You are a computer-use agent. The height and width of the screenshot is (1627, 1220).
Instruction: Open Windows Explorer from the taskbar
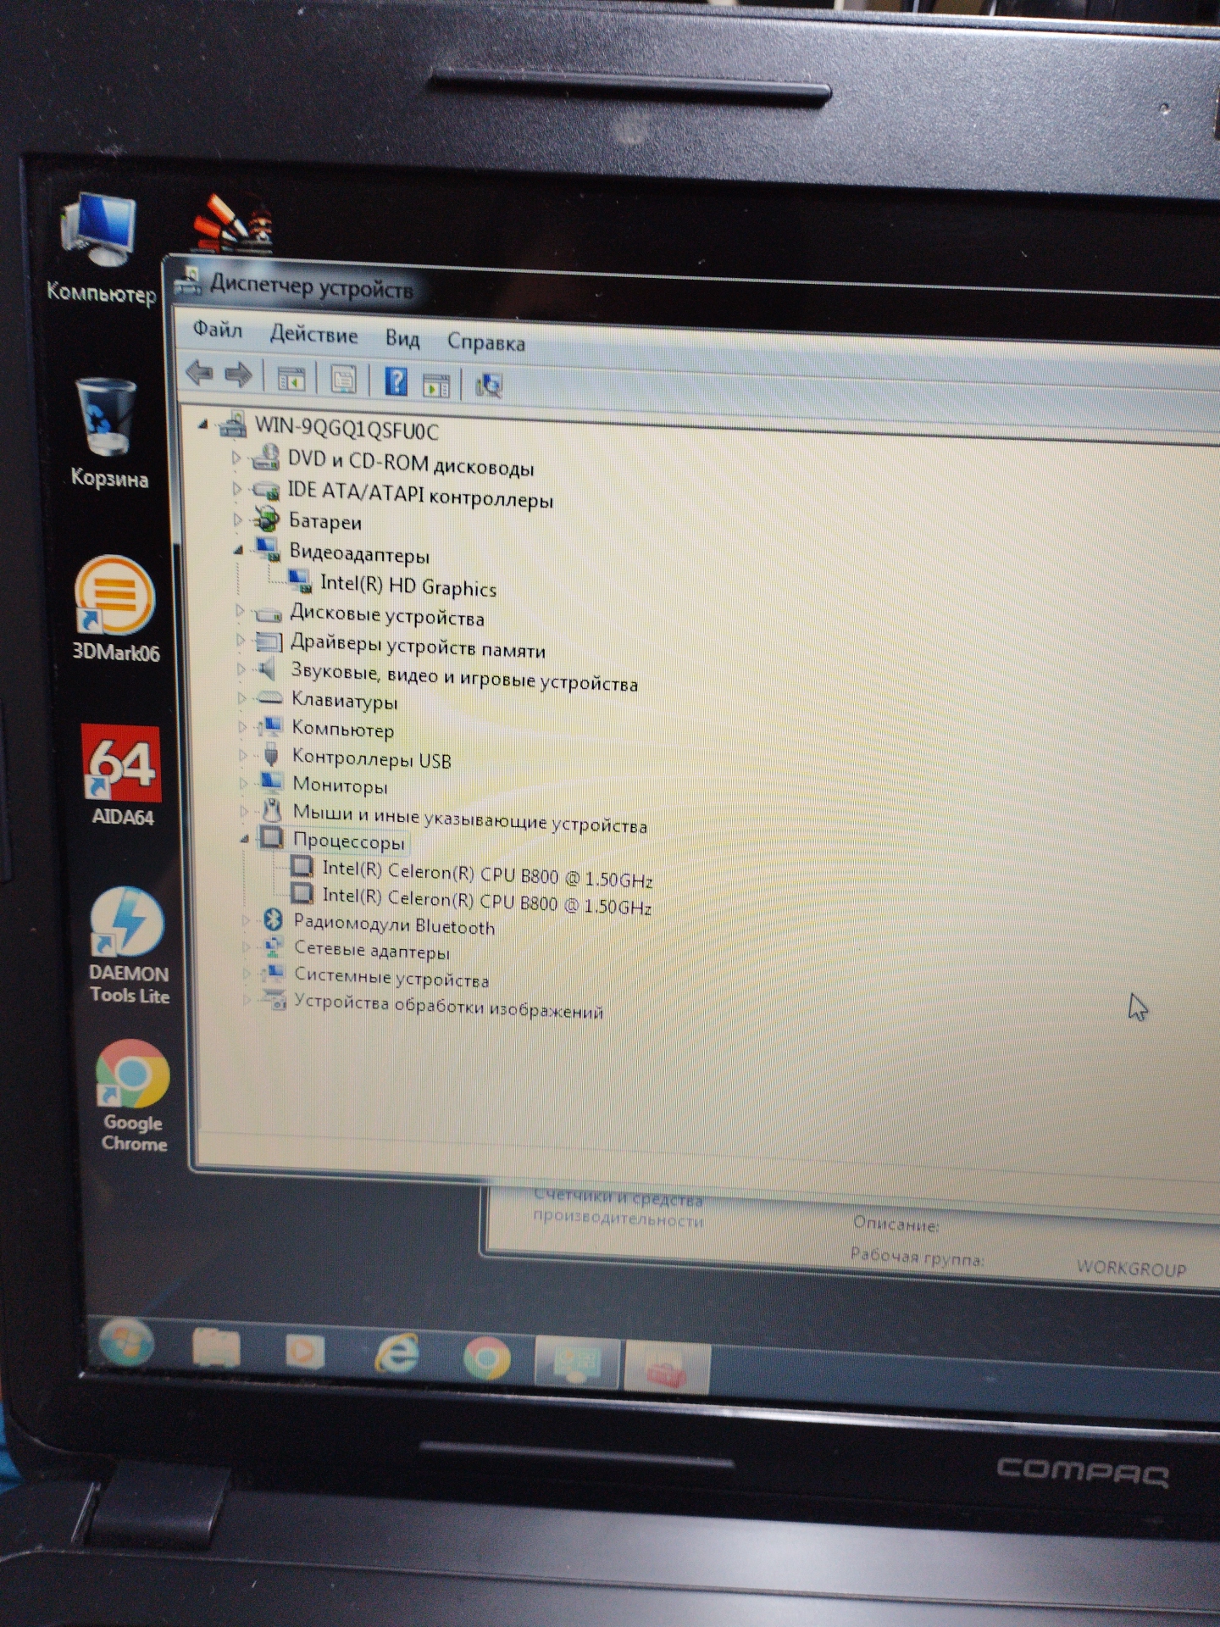coord(216,1347)
